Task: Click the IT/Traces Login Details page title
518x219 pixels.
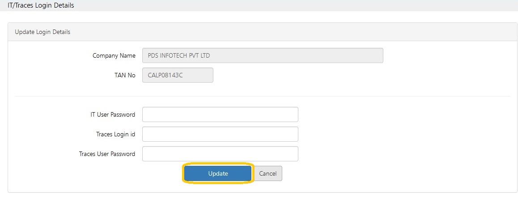Action: pos(41,5)
